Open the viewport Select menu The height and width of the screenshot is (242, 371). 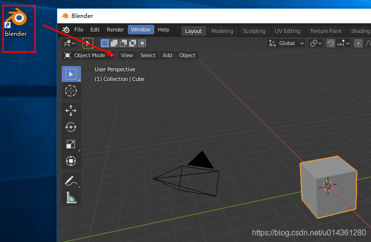148,55
